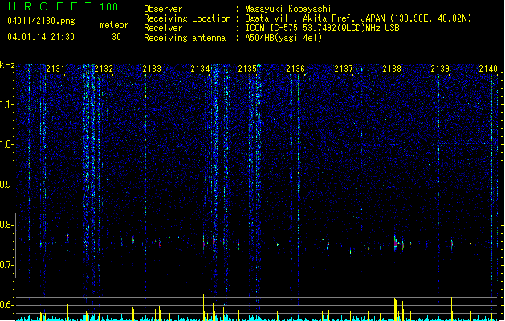The image size is (505, 321).
Task: Click the 0.9 kHz axis label
Action: [6, 185]
